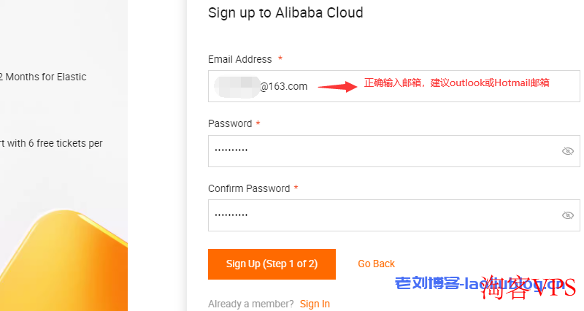The image size is (584, 311).
Task: Click the Confirm Password label
Action: pyautogui.click(x=249, y=188)
